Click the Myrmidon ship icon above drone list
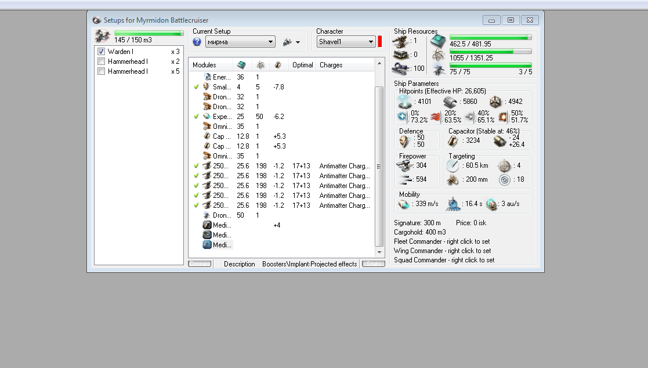Image resolution: width=648 pixels, height=368 pixels. click(x=102, y=37)
